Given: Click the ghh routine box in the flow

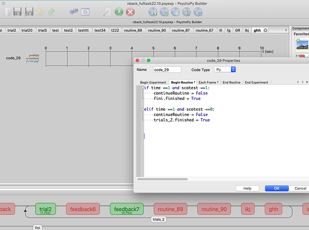Looking at the screenshot, I should click(273, 209).
